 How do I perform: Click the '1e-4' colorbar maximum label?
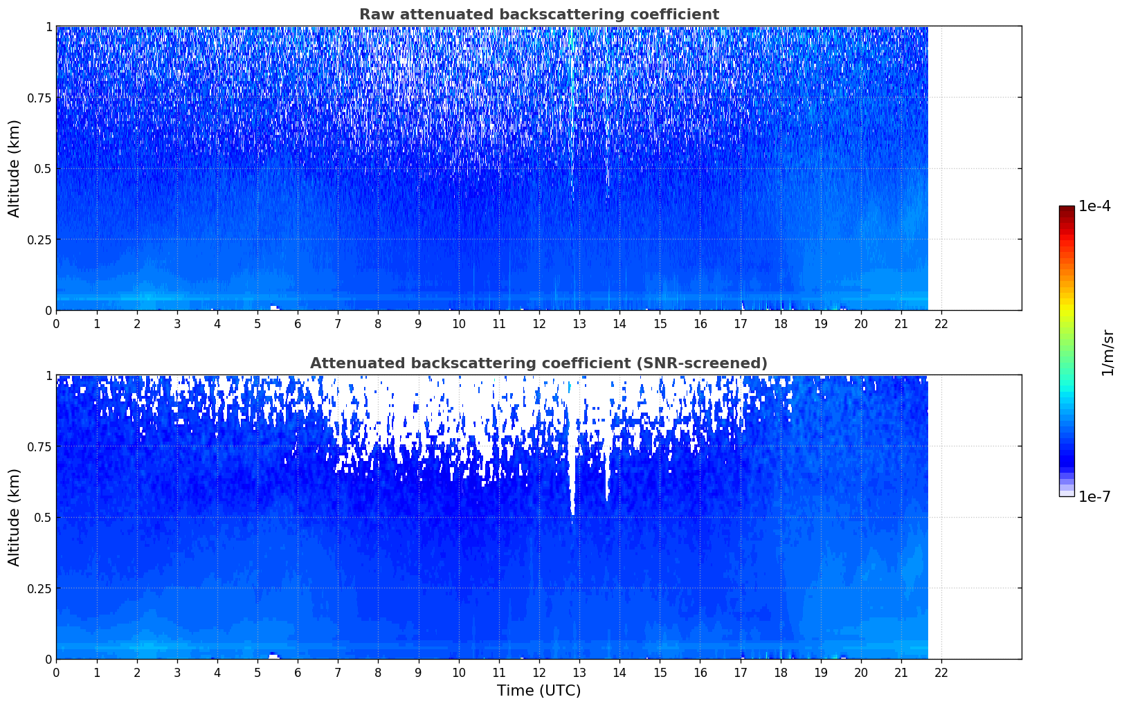pos(1094,207)
